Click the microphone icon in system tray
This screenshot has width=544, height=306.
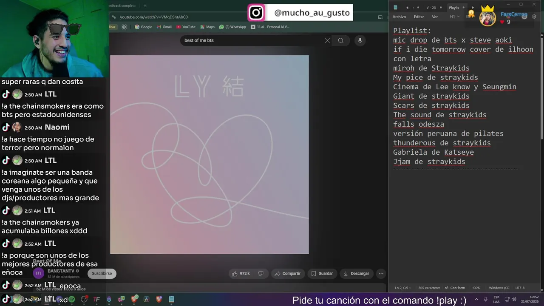pos(485,299)
